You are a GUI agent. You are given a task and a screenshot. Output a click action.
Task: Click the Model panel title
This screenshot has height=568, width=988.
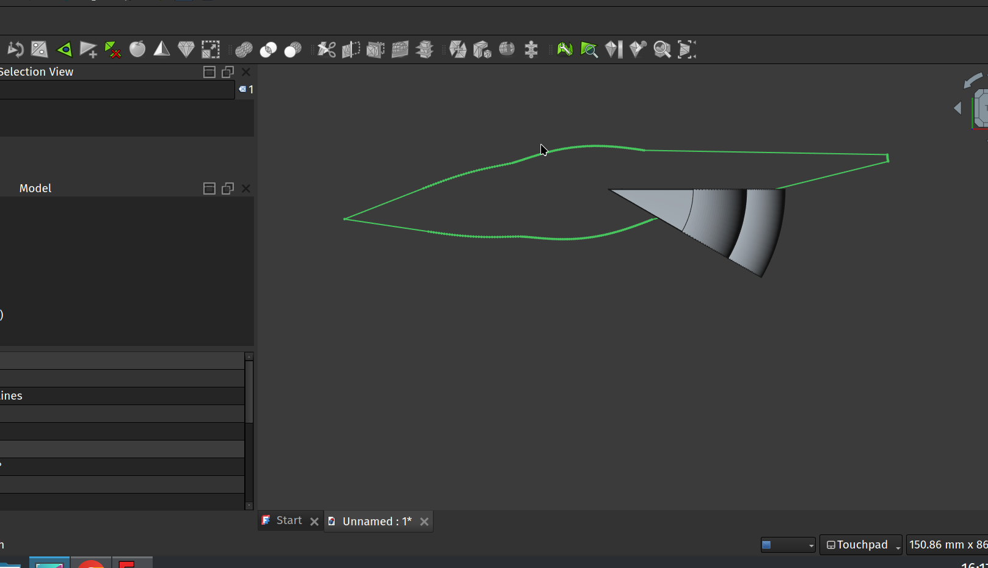pyautogui.click(x=35, y=189)
